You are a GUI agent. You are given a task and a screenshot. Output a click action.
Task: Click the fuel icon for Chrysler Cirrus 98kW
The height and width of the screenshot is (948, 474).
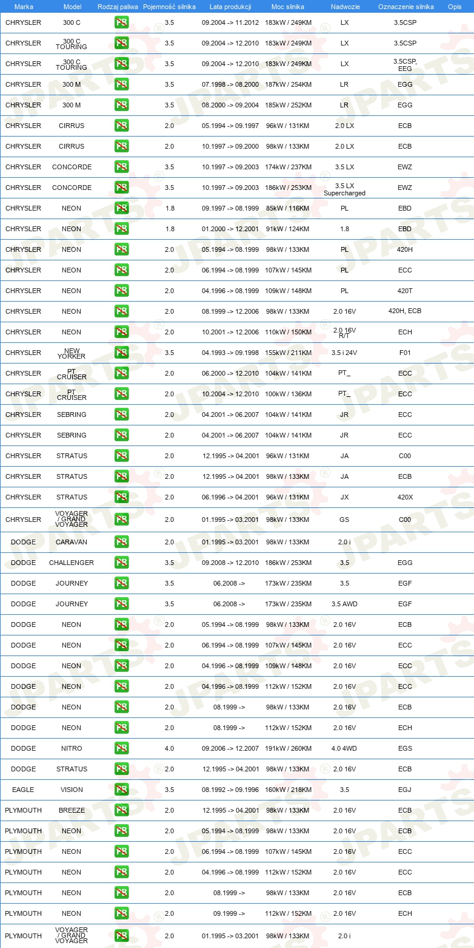pyautogui.click(x=121, y=146)
